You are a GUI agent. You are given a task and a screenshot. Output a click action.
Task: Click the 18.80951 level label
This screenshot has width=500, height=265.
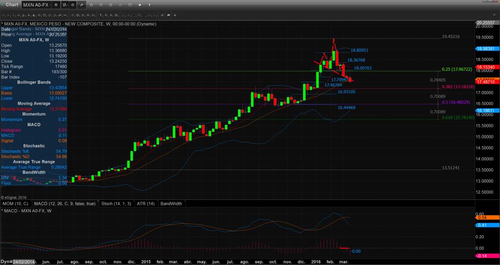click(359, 50)
